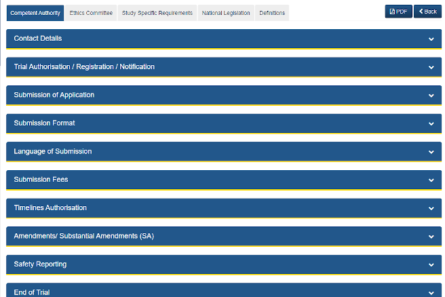The height and width of the screenshot is (297, 445).
Task: Expand Amendments/ Substantial Amendments (SA) chevron
Action: (x=431, y=237)
